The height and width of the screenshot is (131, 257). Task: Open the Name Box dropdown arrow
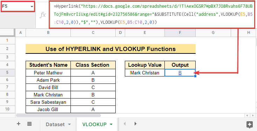tap(32, 6)
